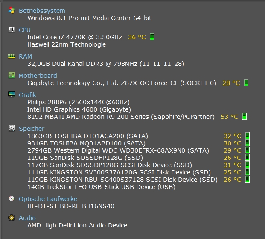The width and height of the screenshot is (265, 239).
Task: Click the Speicher hard drive icon
Action: click(12, 128)
